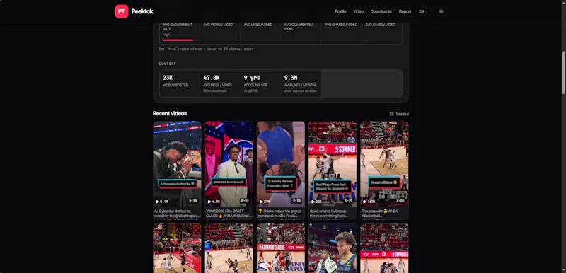
Task: Click the AVG SAVES / VIDEO label
Action: pyautogui.click(x=380, y=25)
